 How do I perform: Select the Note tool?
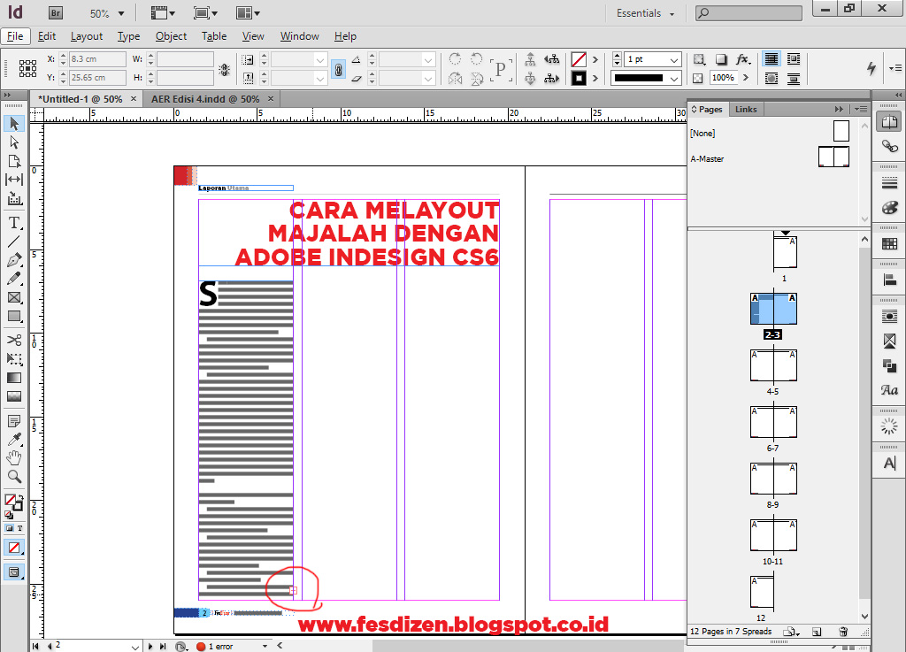(x=14, y=421)
